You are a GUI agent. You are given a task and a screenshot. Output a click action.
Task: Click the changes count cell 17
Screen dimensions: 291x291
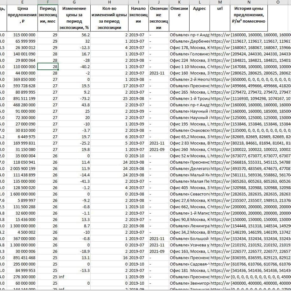click(109, 86)
